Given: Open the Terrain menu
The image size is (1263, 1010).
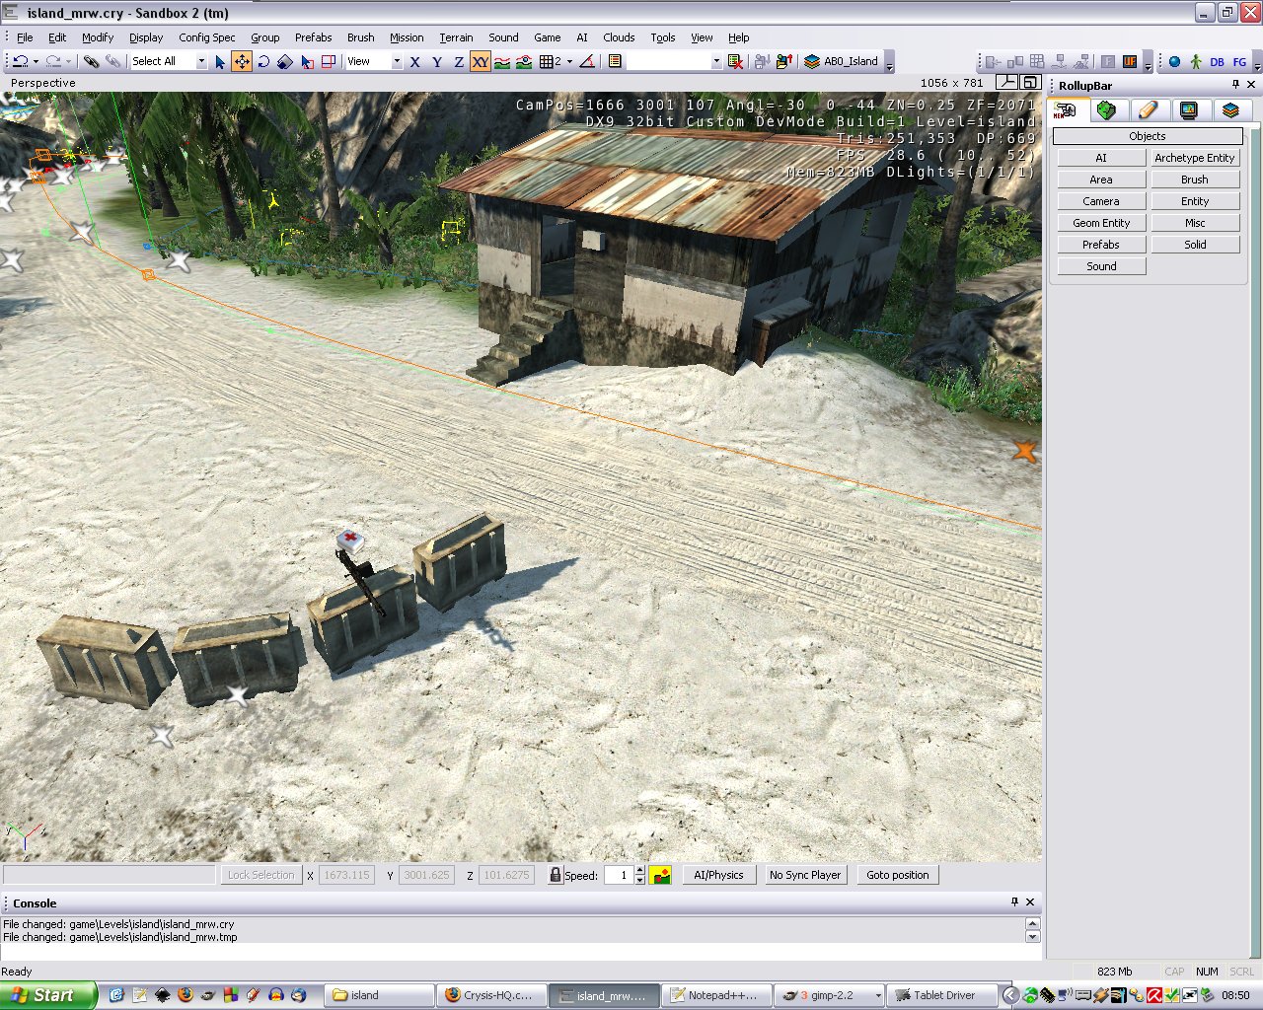Looking at the screenshot, I should [x=456, y=37].
